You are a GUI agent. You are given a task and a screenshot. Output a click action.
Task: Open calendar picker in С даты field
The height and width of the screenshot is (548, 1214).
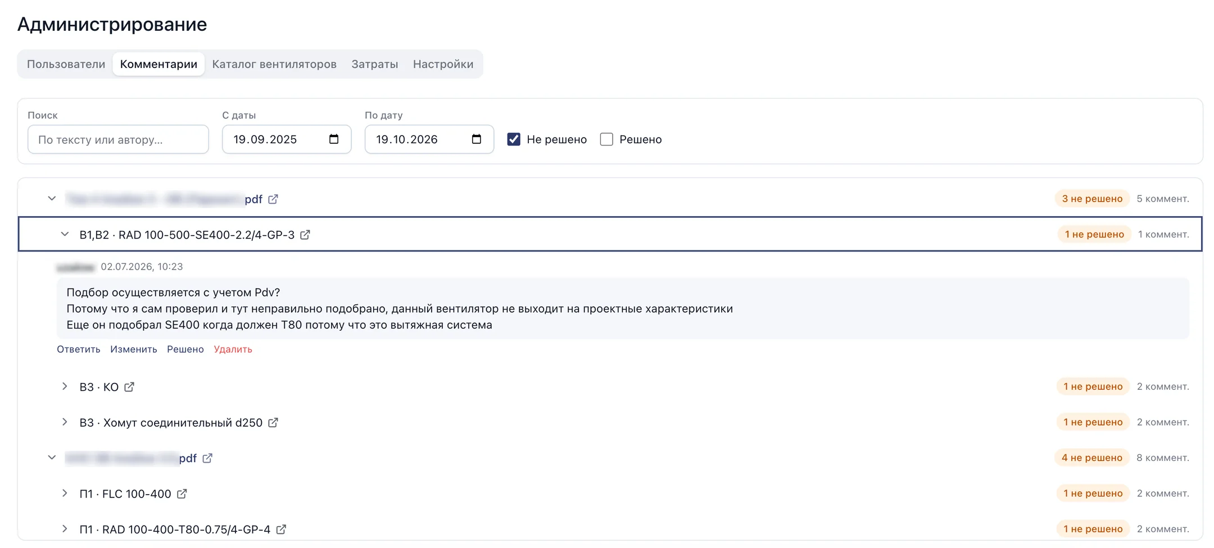334,139
